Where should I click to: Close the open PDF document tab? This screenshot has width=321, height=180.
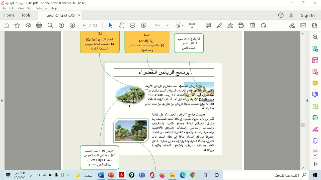(79, 15)
